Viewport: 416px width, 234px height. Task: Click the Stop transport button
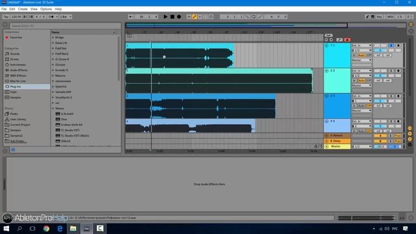coord(172,17)
